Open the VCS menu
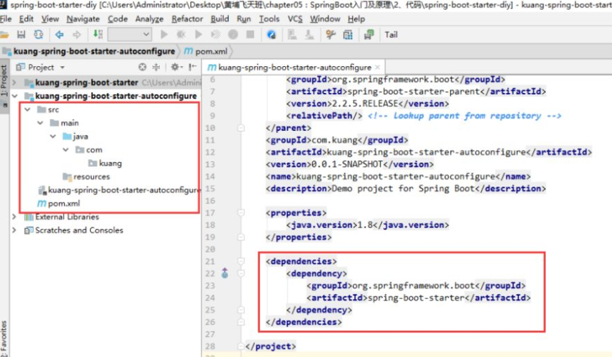Viewport: 612px width, 357px height. [x=295, y=19]
